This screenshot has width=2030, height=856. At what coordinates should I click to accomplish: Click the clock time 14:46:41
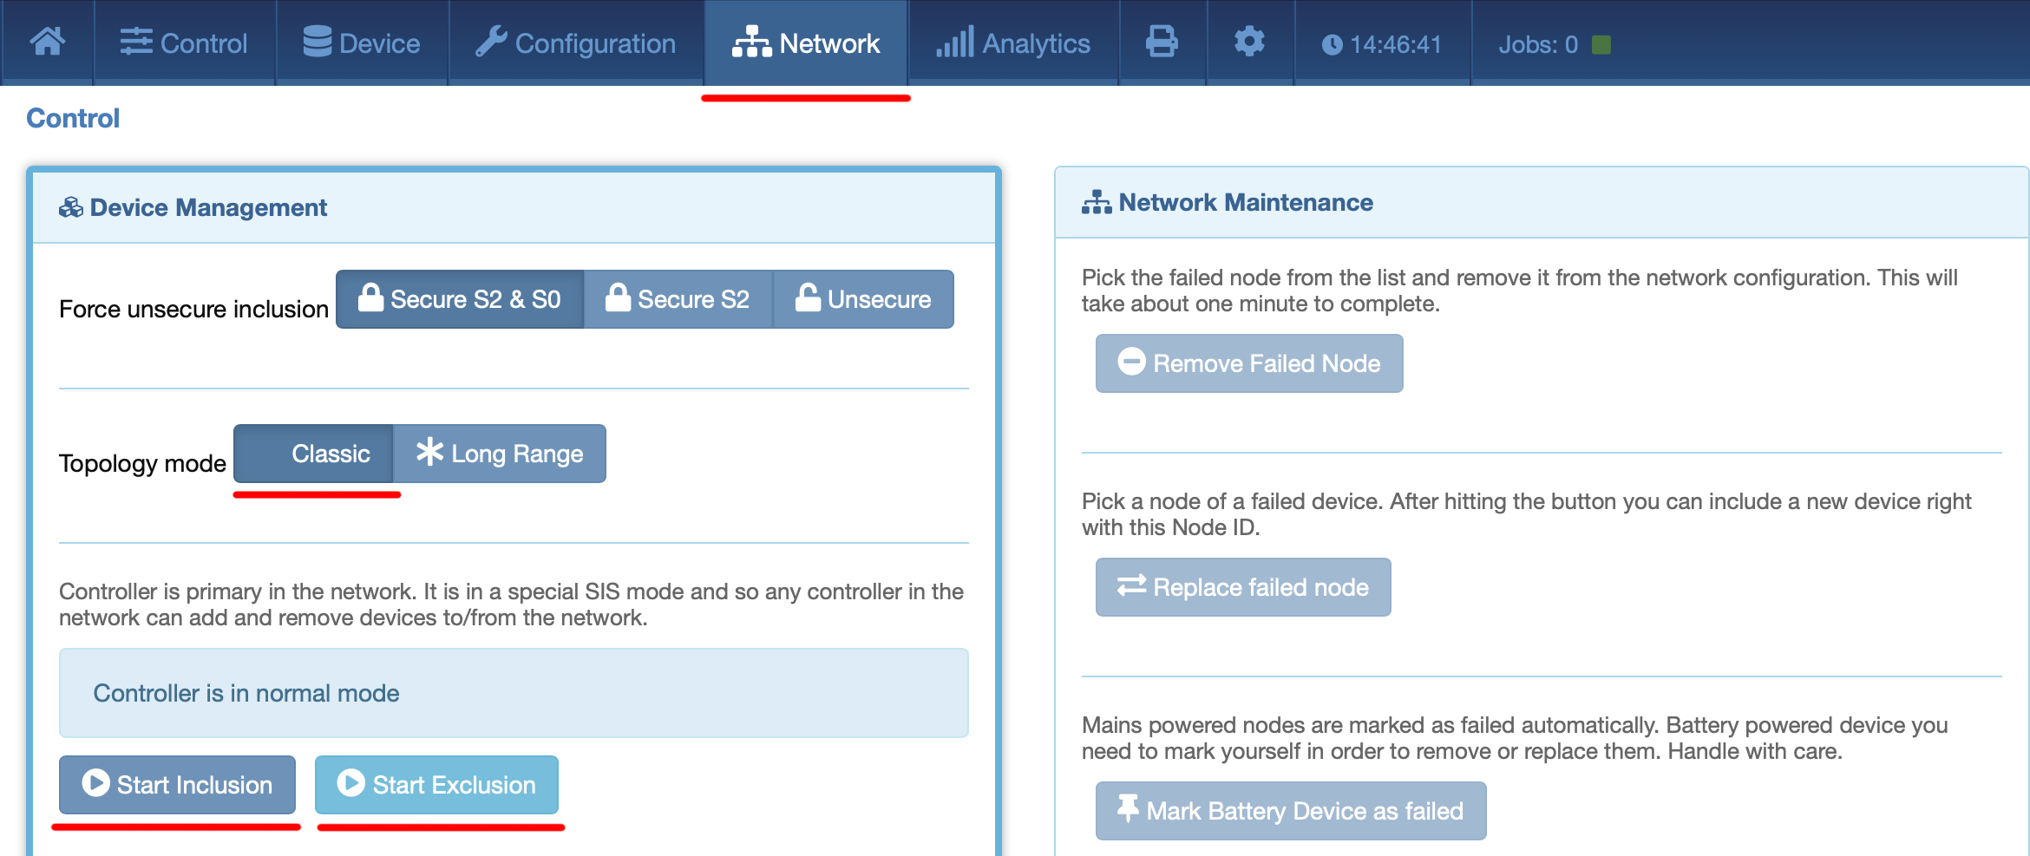point(1382,44)
